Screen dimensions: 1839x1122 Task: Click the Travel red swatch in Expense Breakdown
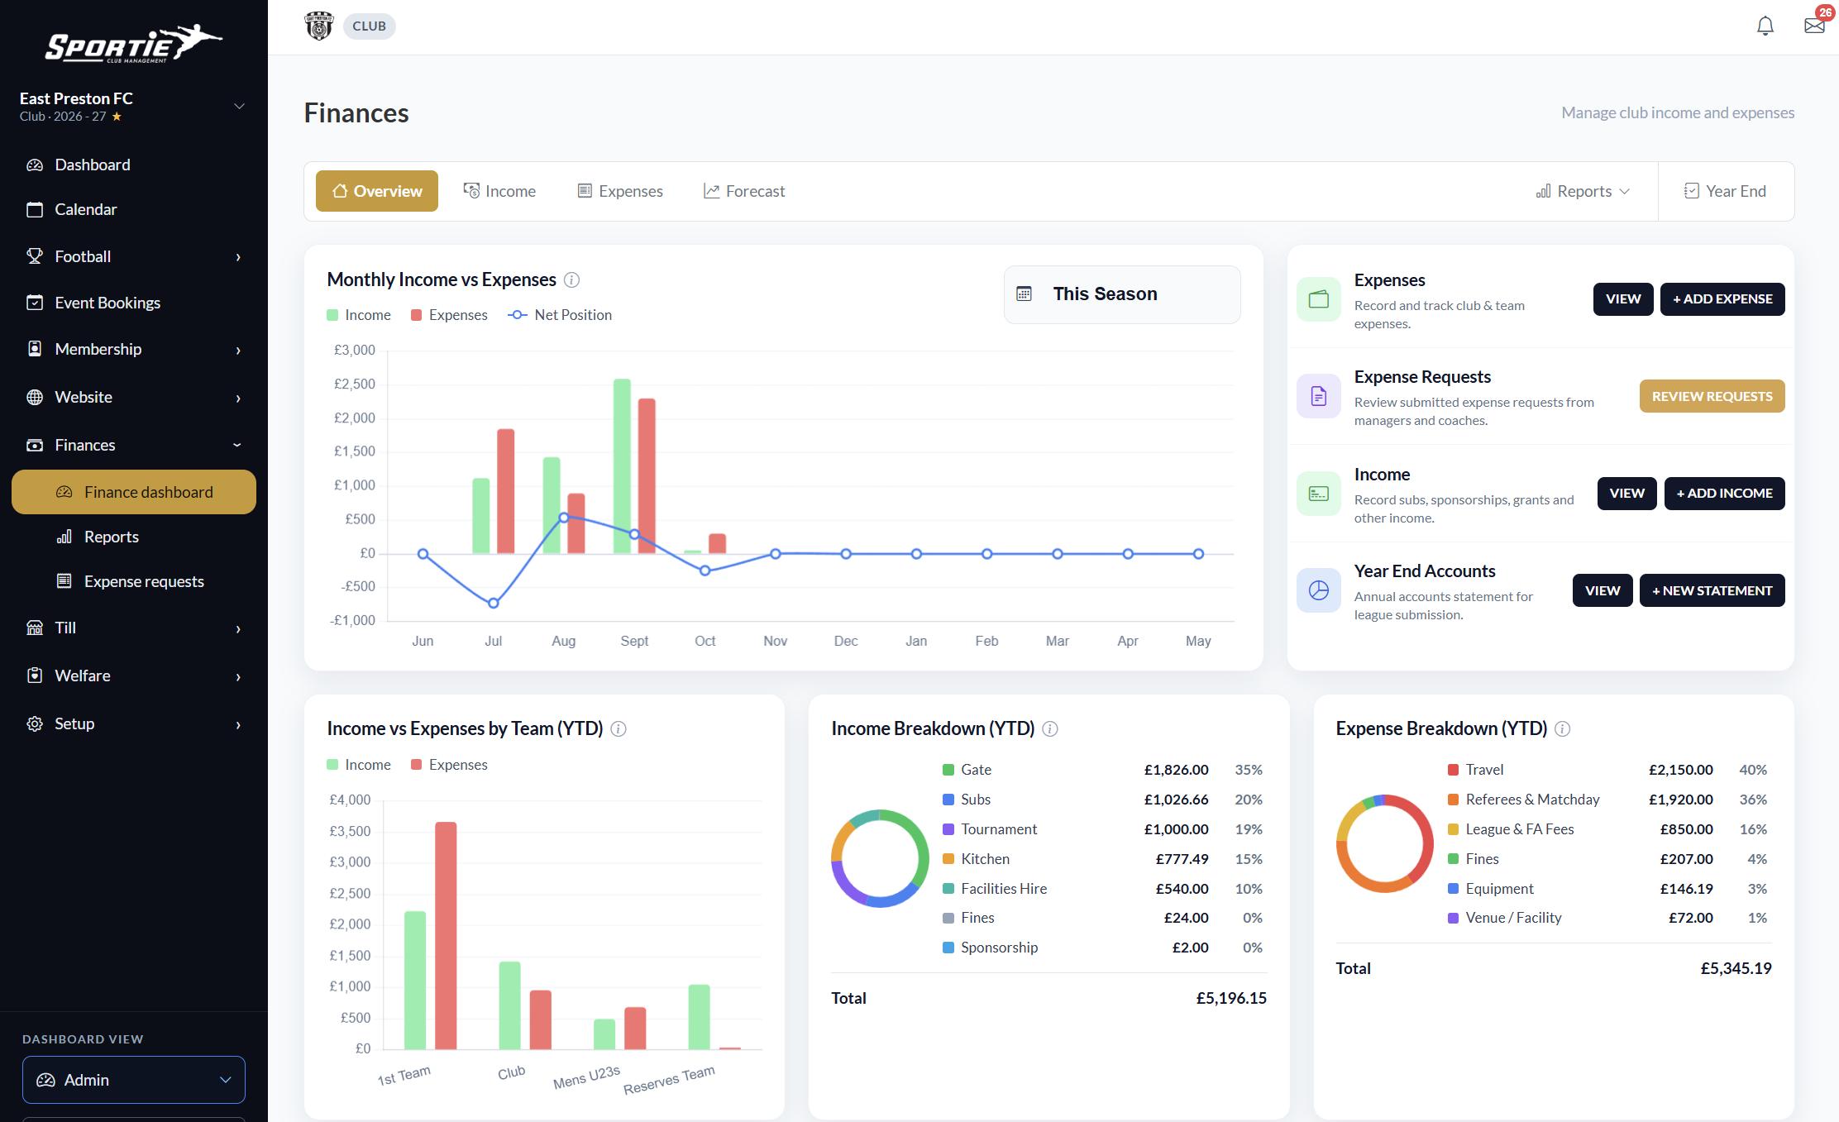[1453, 770]
